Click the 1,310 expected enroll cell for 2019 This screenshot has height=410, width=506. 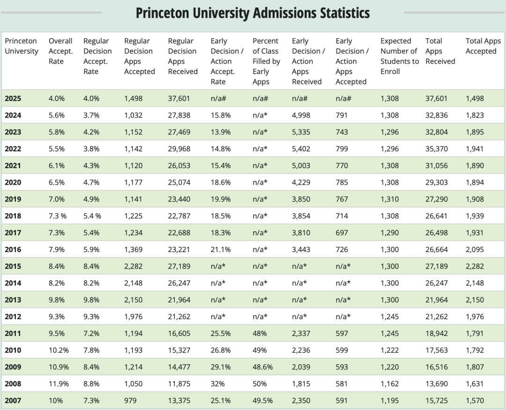390,199
